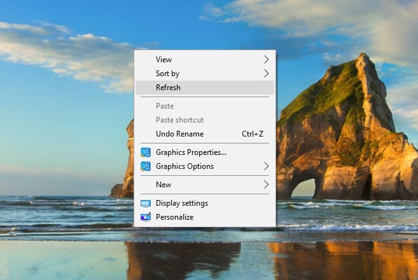
Task: Click the greyed-out Paste entry
Action: 165,106
